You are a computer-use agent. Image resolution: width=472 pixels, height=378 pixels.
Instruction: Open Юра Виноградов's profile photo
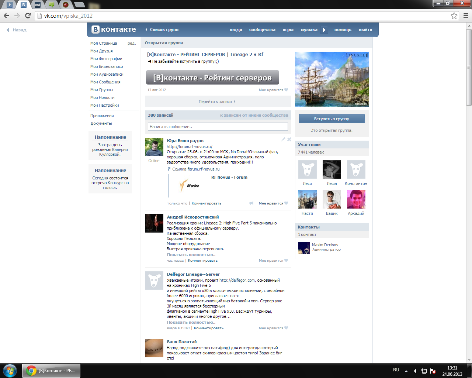(154, 147)
